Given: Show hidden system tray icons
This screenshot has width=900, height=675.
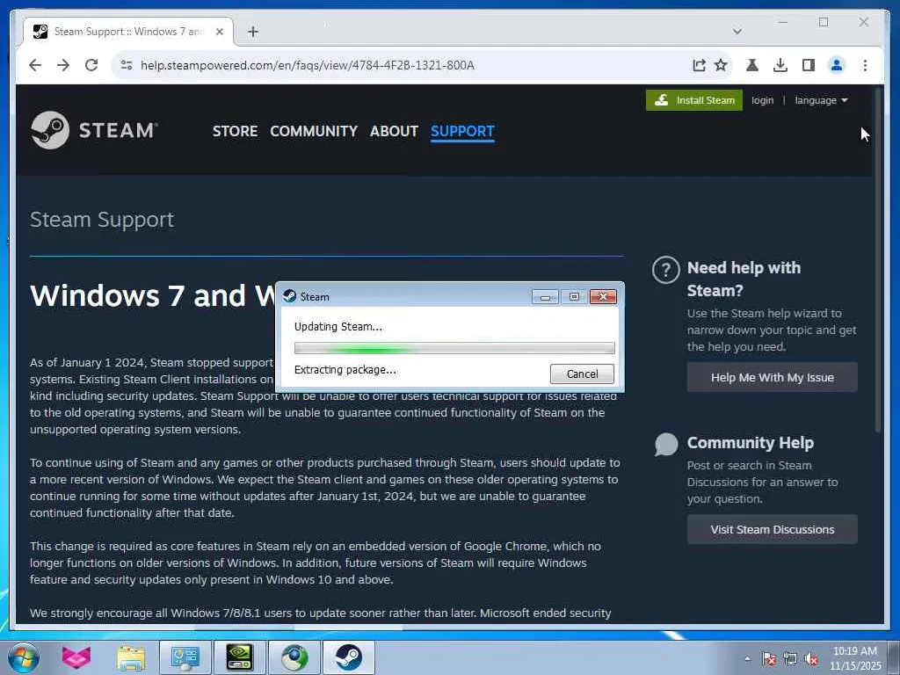Looking at the screenshot, I should click(x=747, y=659).
